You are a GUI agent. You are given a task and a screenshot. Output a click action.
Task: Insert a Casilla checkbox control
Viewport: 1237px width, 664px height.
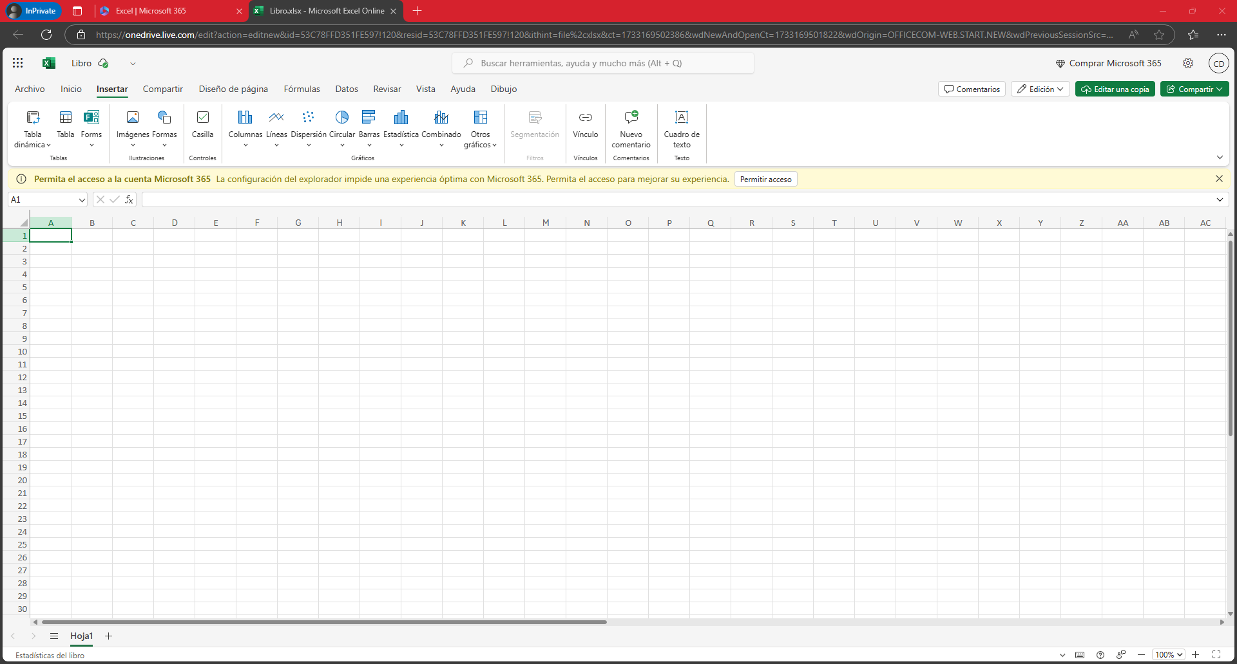202,124
